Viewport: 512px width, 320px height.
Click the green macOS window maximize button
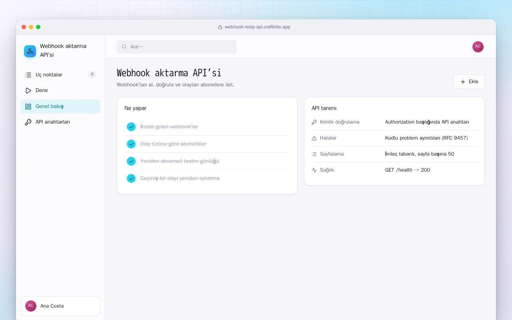[x=38, y=27]
